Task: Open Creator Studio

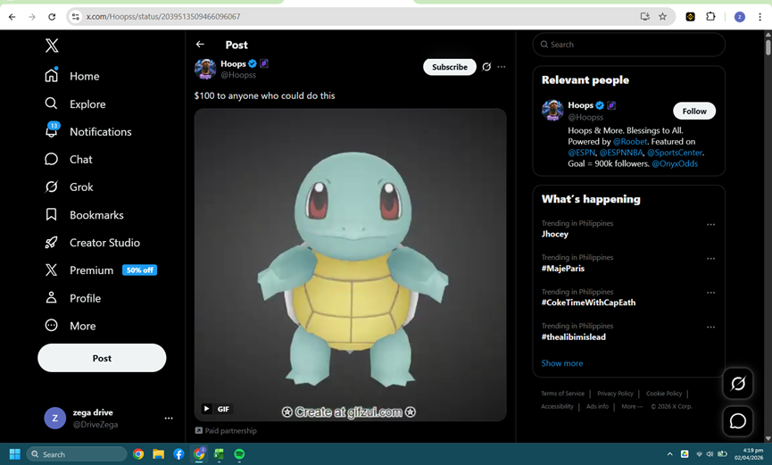Action: point(92,243)
